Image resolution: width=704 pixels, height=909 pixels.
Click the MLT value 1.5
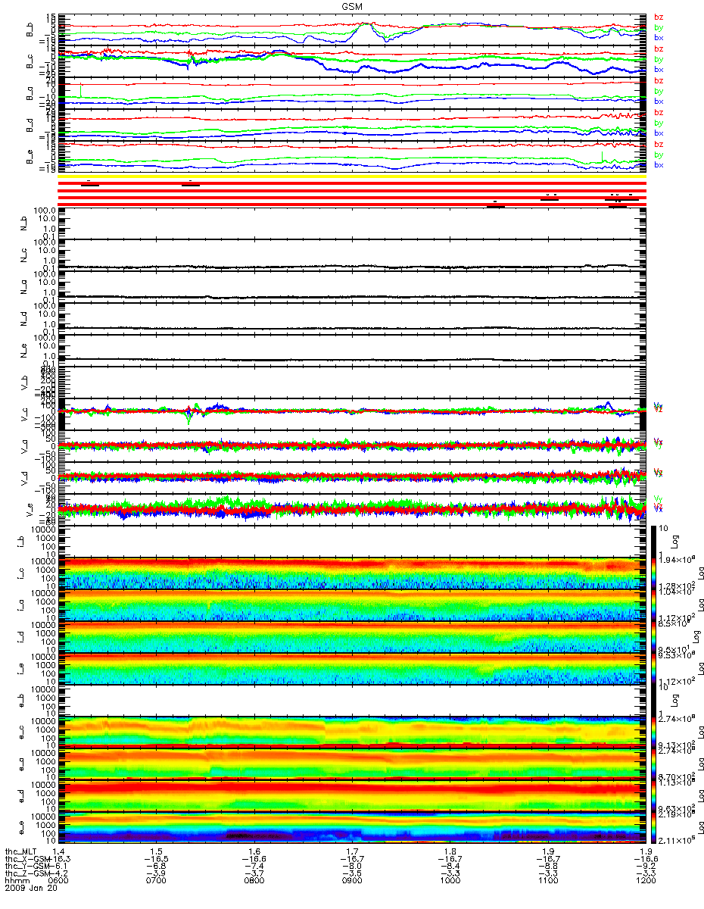pyautogui.click(x=156, y=851)
